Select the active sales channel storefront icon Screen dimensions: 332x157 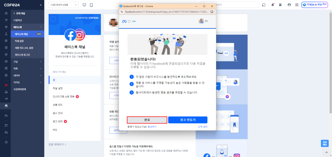pos(6,106)
